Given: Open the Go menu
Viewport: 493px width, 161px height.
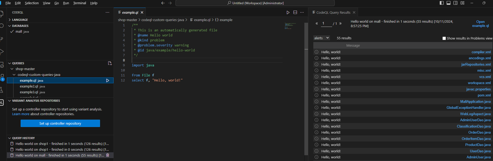Looking at the screenshot, I should click(57, 3).
